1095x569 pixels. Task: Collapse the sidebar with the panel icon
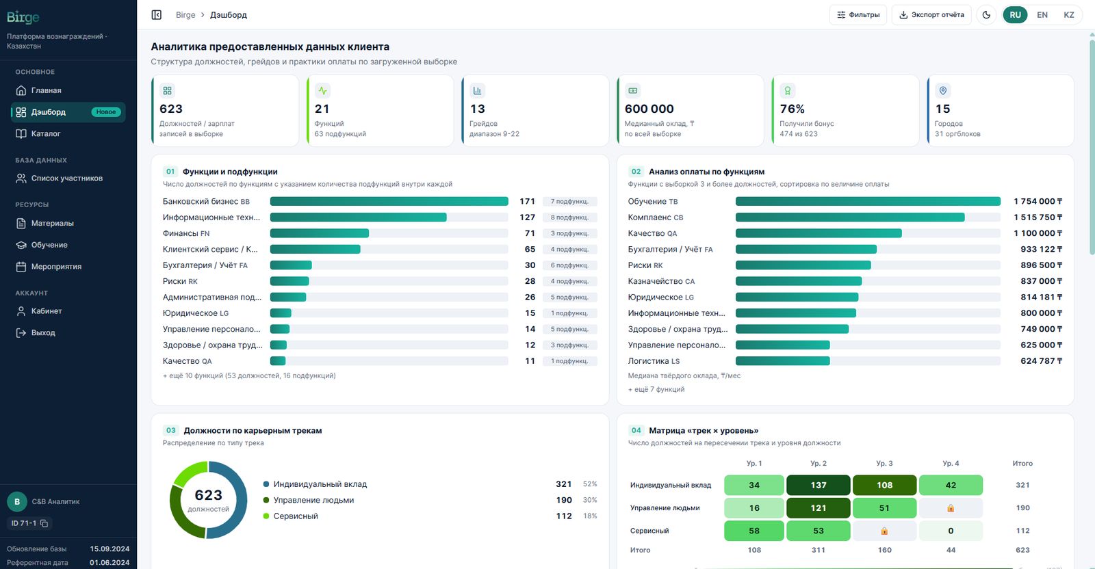157,15
